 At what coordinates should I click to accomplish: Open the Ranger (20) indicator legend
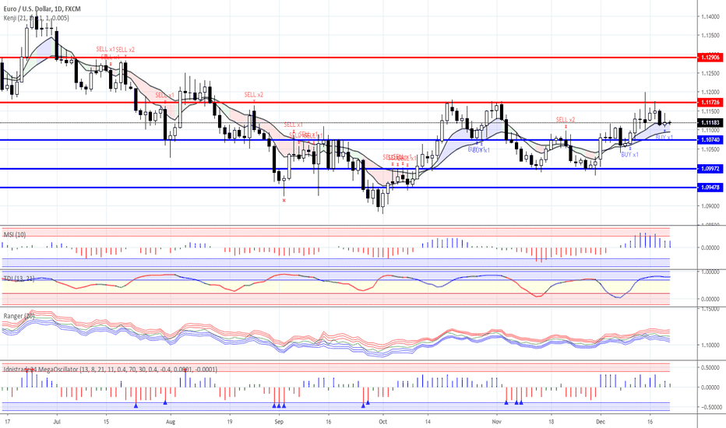pyautogui.click(x=19, y=315)
